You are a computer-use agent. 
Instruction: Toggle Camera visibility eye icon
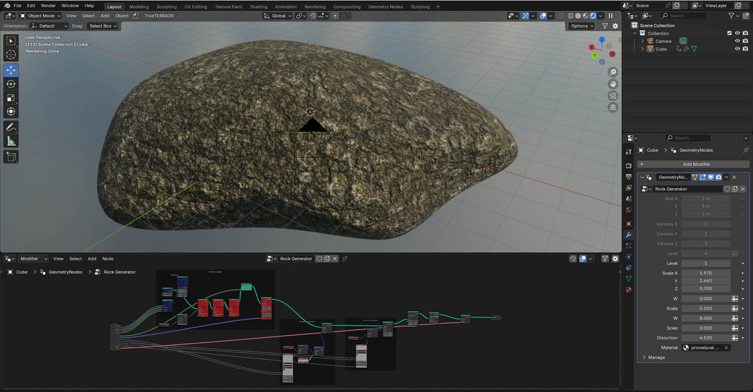pyautogui.click(x=737, y=41)
